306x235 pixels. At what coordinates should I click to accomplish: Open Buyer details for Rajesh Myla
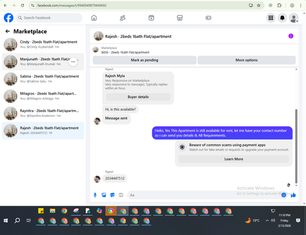pos(138,97)
